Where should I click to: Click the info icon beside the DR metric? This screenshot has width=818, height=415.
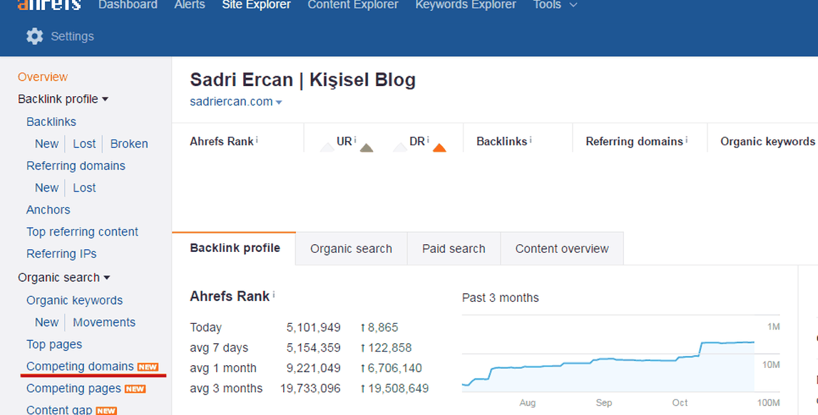point(428,140)
